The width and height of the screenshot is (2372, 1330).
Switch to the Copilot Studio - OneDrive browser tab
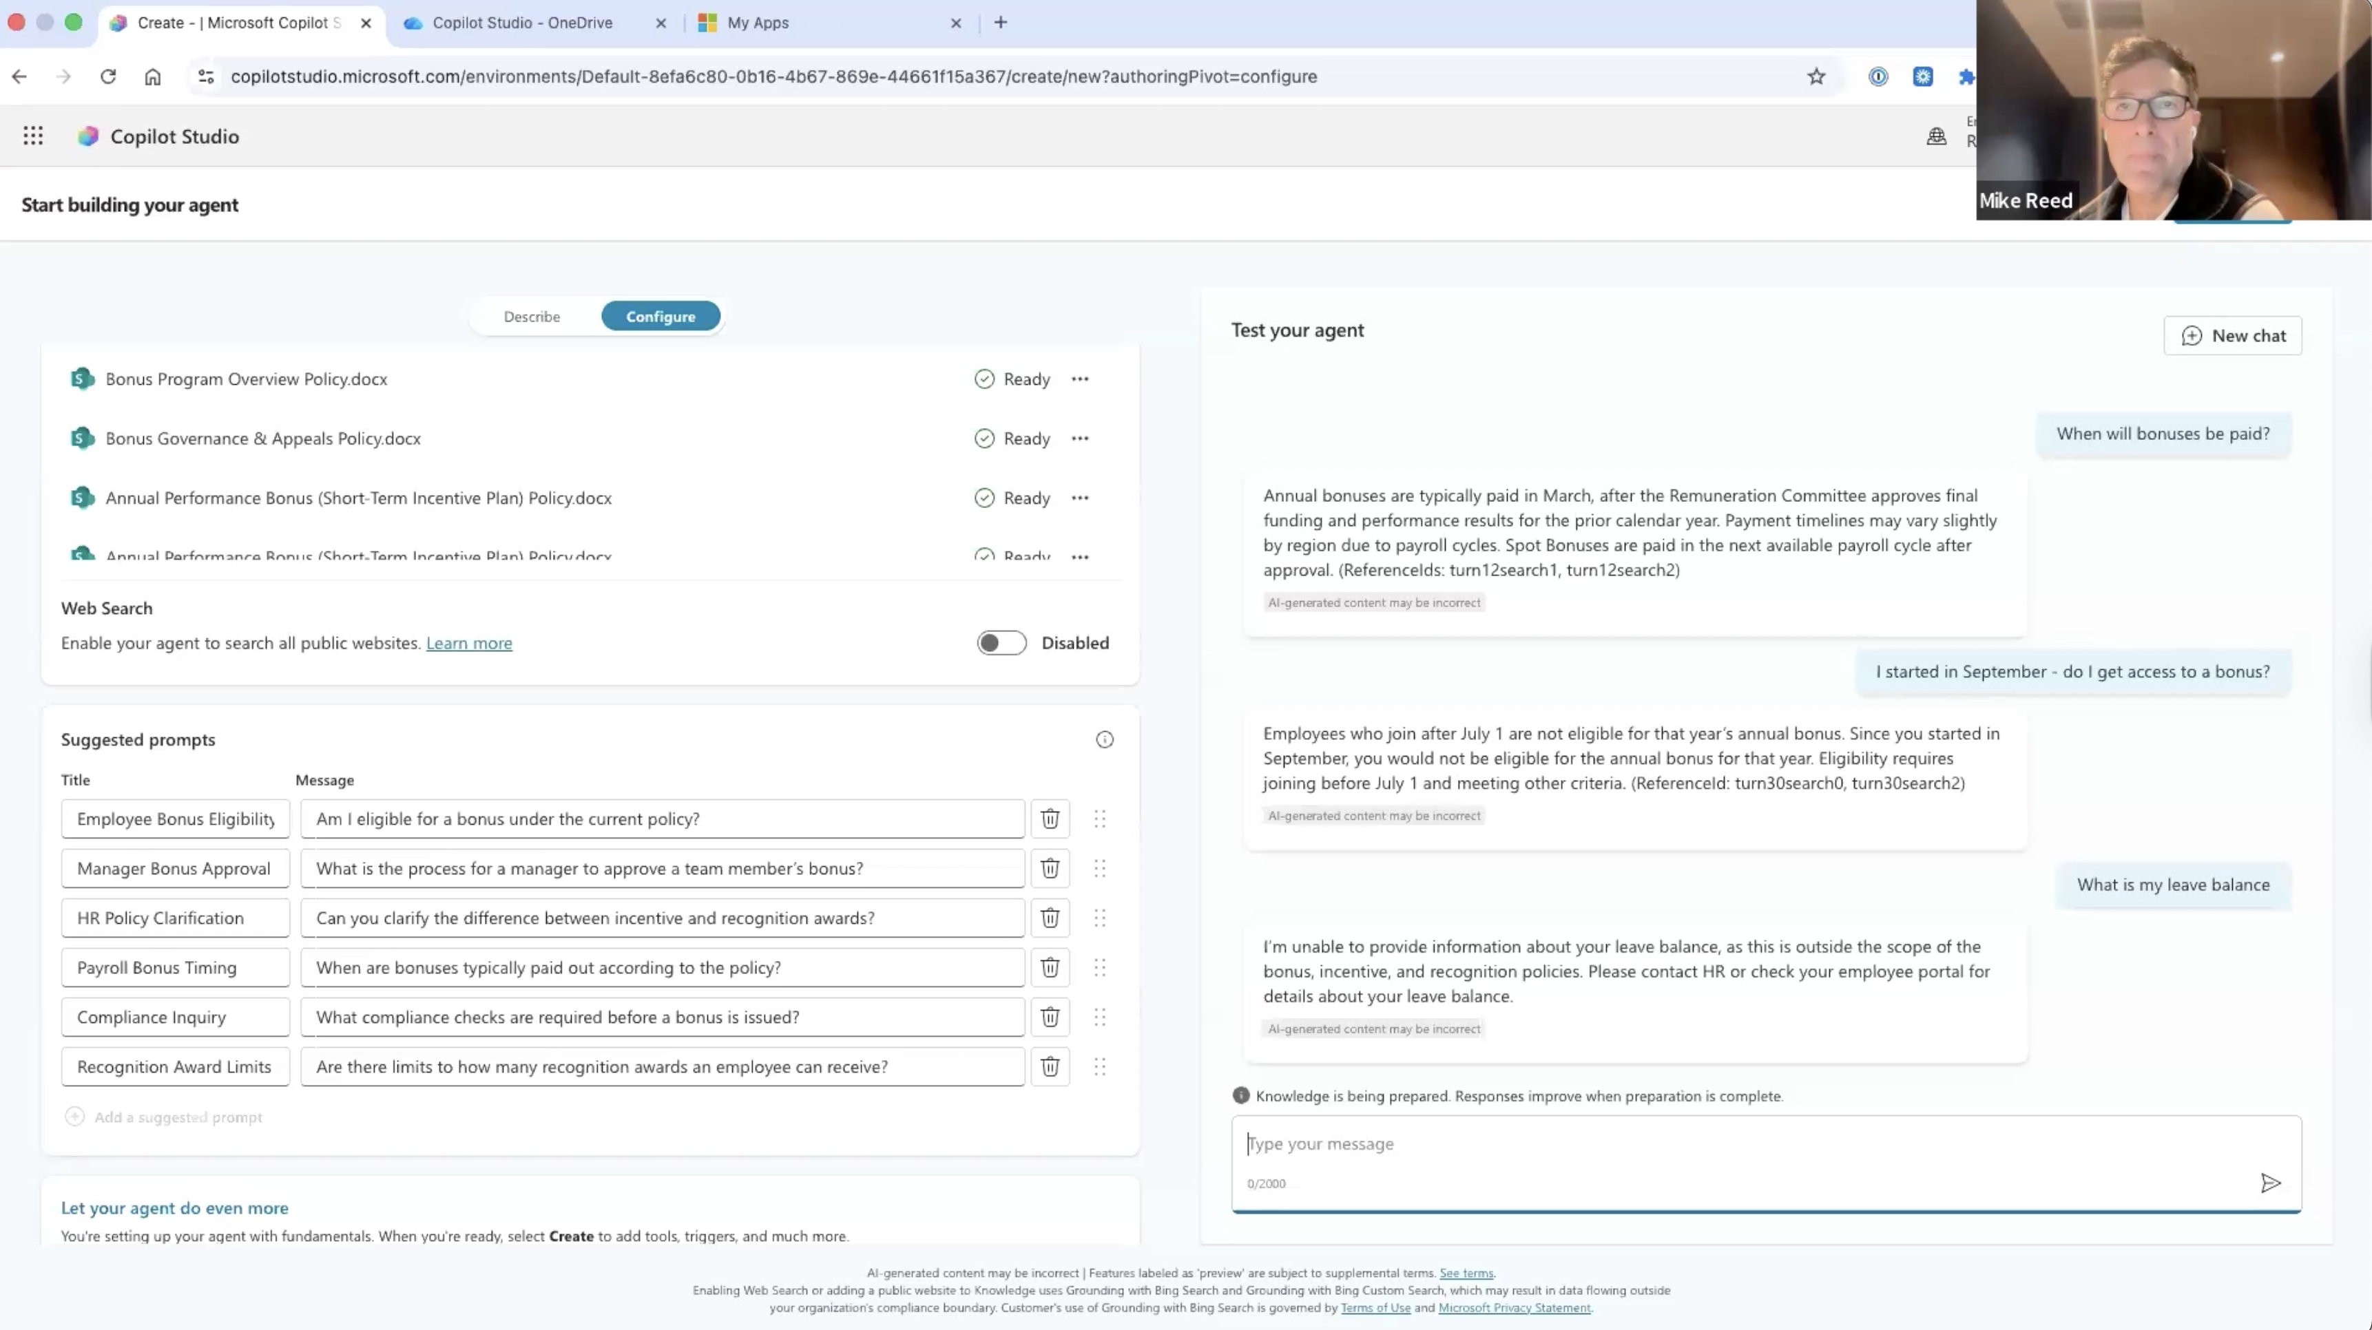coord(522,23)
